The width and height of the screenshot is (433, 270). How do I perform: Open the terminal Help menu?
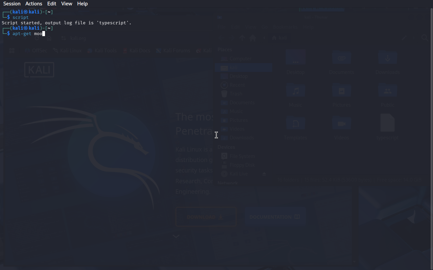82,4
